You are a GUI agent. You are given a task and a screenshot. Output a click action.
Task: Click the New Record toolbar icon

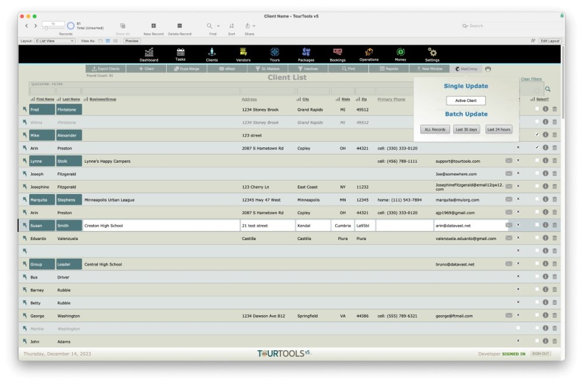(x=153, y=26)
